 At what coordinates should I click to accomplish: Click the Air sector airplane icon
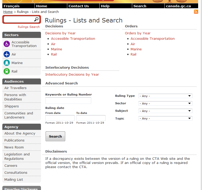coord(7,54)
